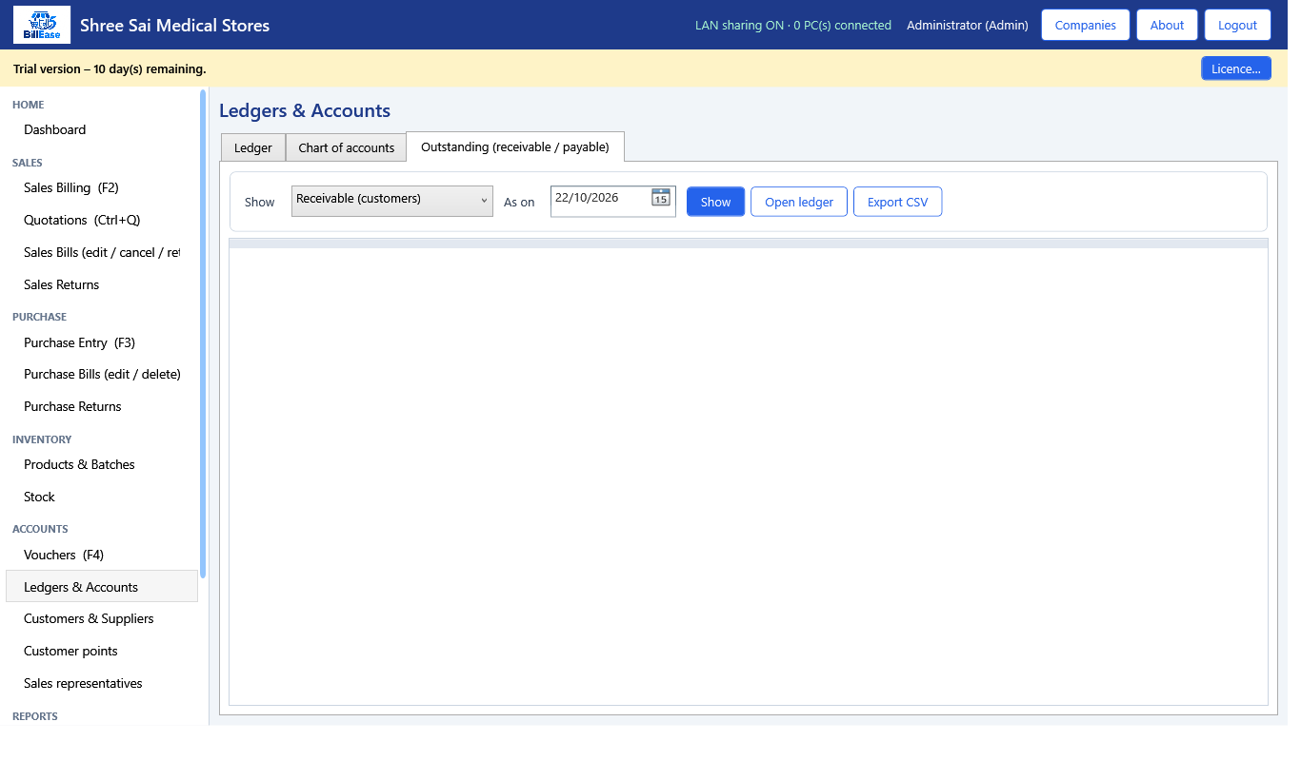Open Quotations (Ctrl+Q)
The height and width of the screenshot is (761, 1301).
(102, 220)
